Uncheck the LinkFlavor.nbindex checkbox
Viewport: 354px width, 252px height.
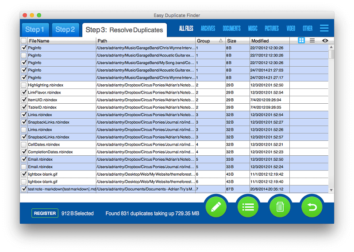tap(23, 93)
